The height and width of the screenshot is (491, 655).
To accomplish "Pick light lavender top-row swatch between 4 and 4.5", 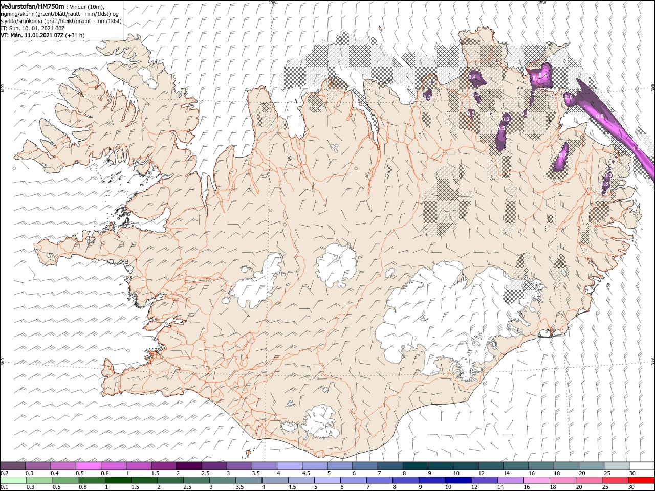I will (x=290, y=466).
